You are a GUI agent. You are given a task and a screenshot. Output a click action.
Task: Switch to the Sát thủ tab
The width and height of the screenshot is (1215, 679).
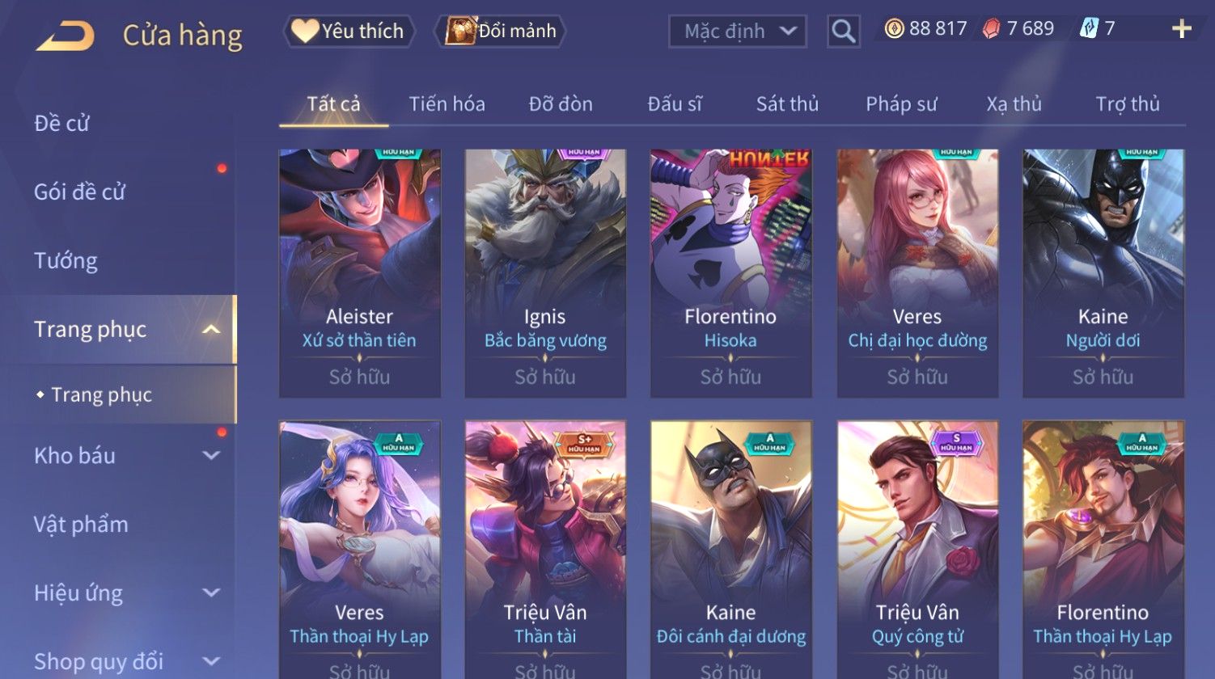click(787, 104)
